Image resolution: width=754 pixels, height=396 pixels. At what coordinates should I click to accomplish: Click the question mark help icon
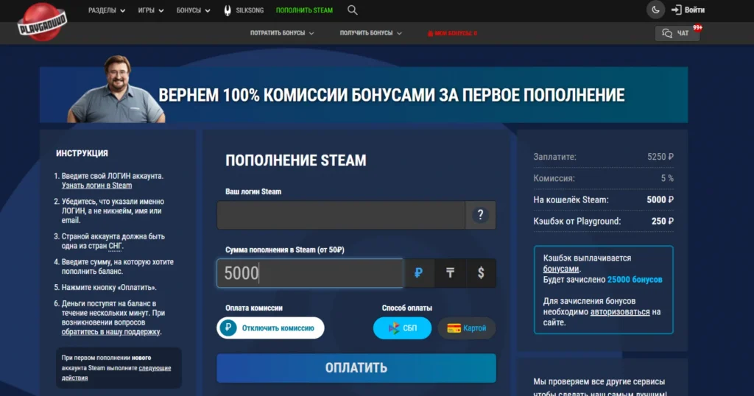coord(480,215)
